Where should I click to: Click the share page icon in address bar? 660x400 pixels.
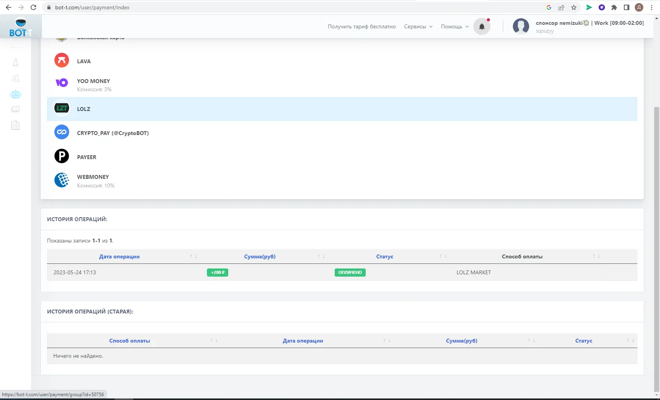pos(561,7)
